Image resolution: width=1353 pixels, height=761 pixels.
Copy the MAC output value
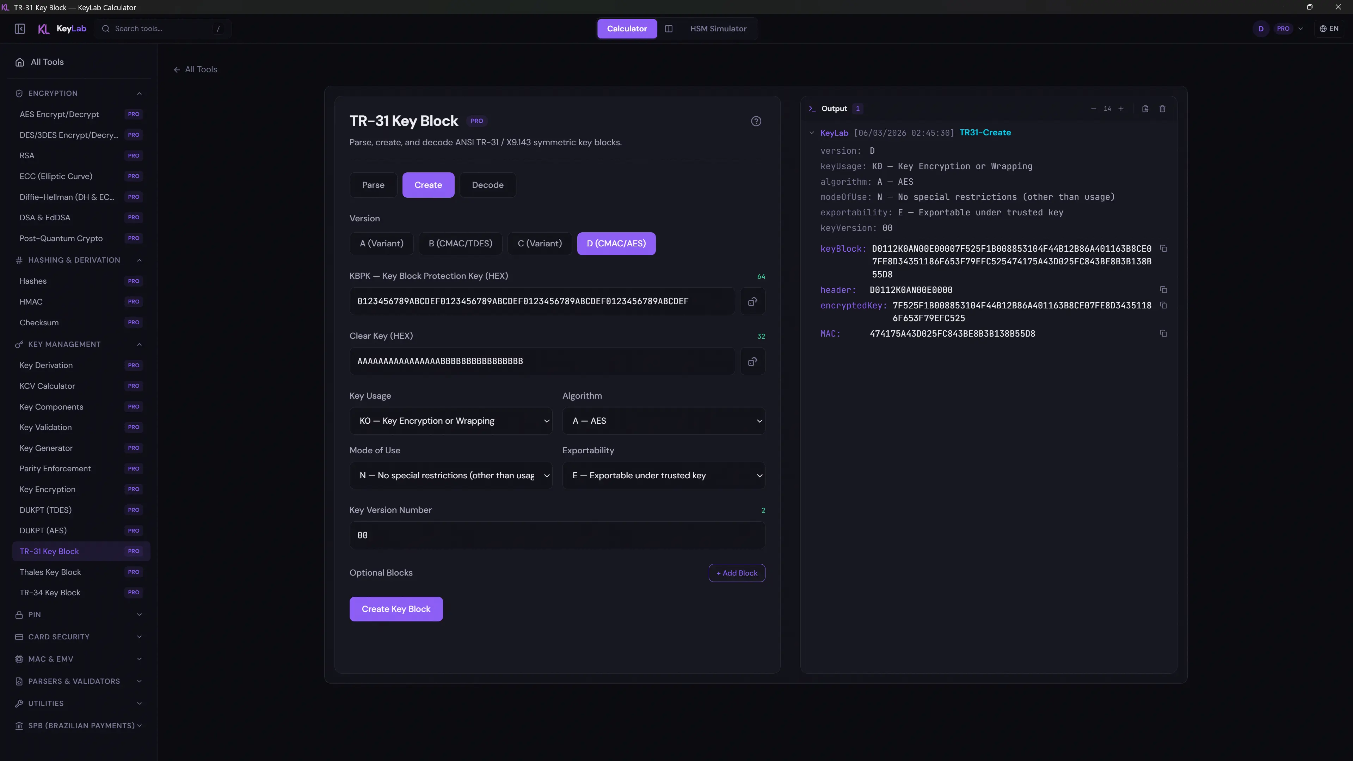point(1163,333)
